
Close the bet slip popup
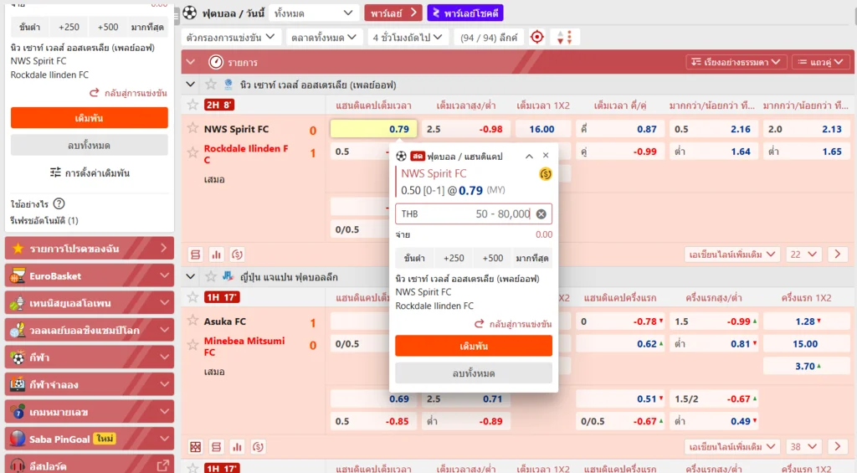tap(546, 156)
